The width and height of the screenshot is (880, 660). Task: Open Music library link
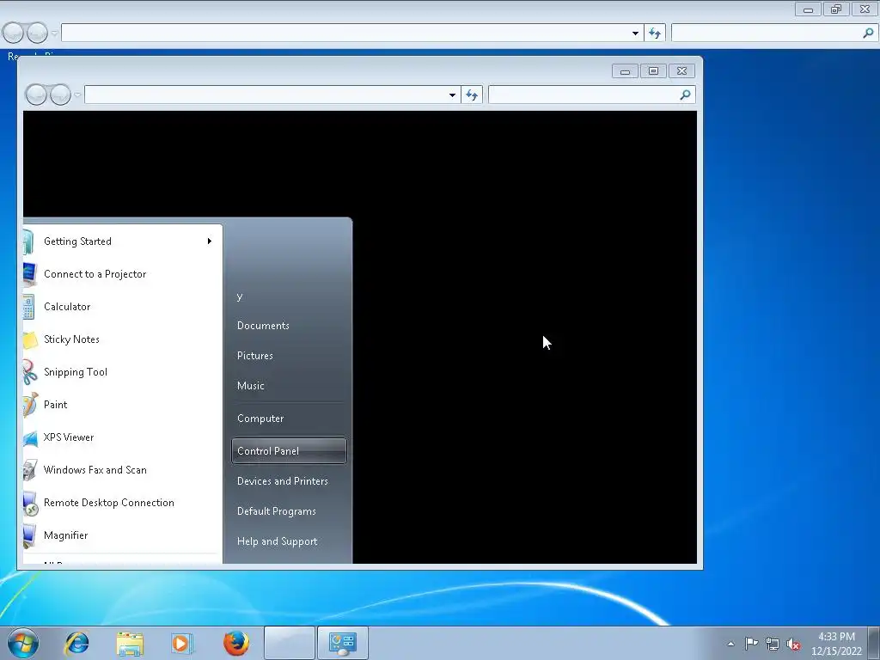point(250,386)
